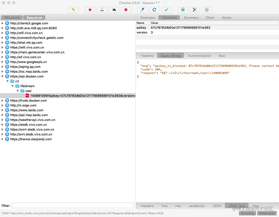The image size is (279, 217).
Task: Clear the session with the broom icon
Action: point(73,10)
